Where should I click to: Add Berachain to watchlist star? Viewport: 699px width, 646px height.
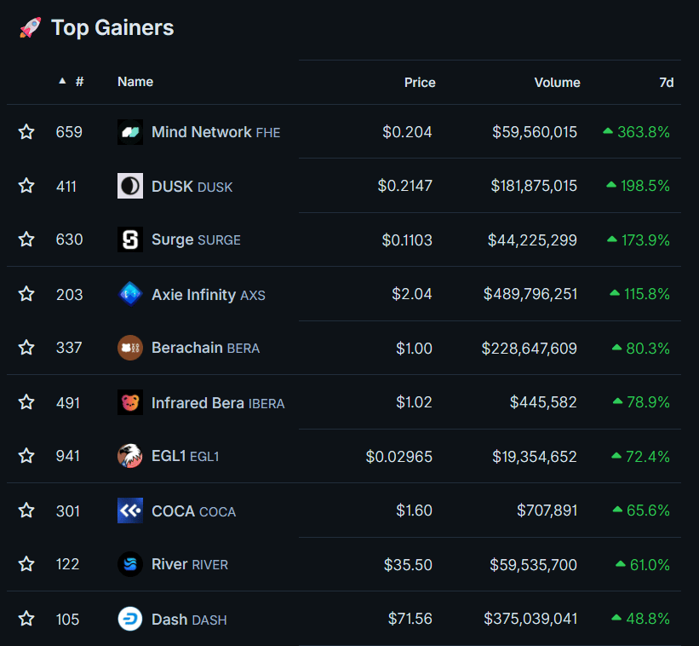pyautogui.click(x=26, y=348)
